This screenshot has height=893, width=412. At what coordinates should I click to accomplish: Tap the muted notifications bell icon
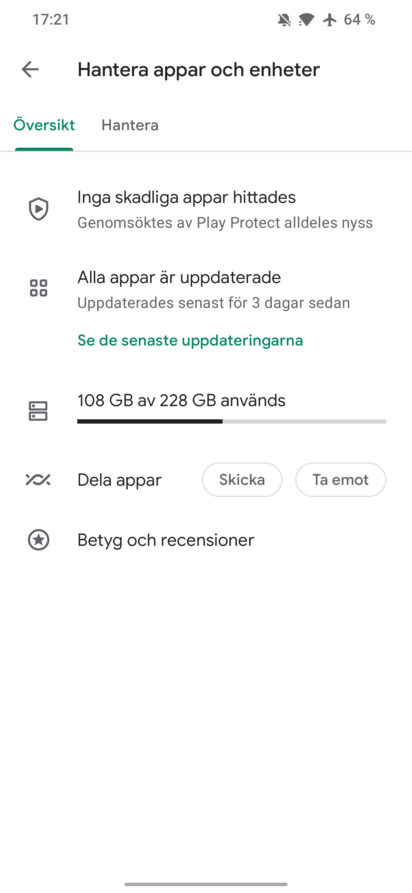pos(284,20)
